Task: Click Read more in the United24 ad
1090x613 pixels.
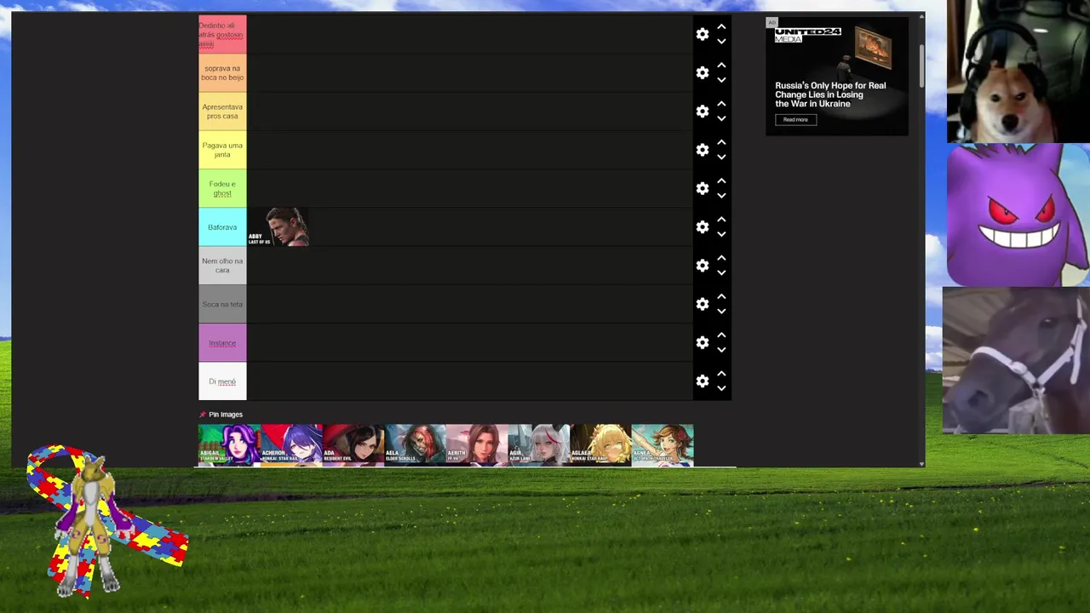Action: pyautogui.click(x=795, y=120)
